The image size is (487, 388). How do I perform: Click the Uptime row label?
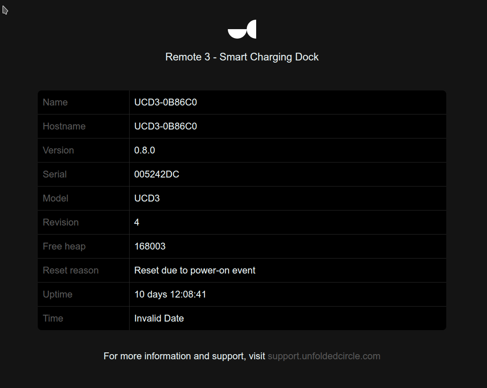point(57,294)
